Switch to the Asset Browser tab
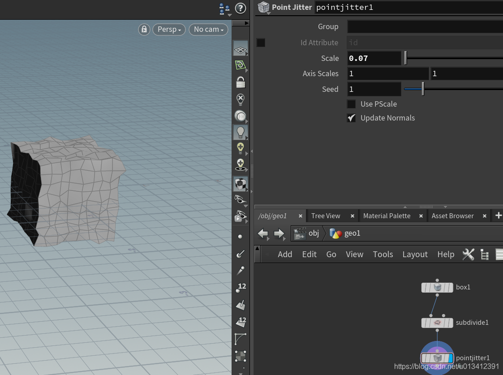Screen dimensions: 503x375 coord(453,216)
